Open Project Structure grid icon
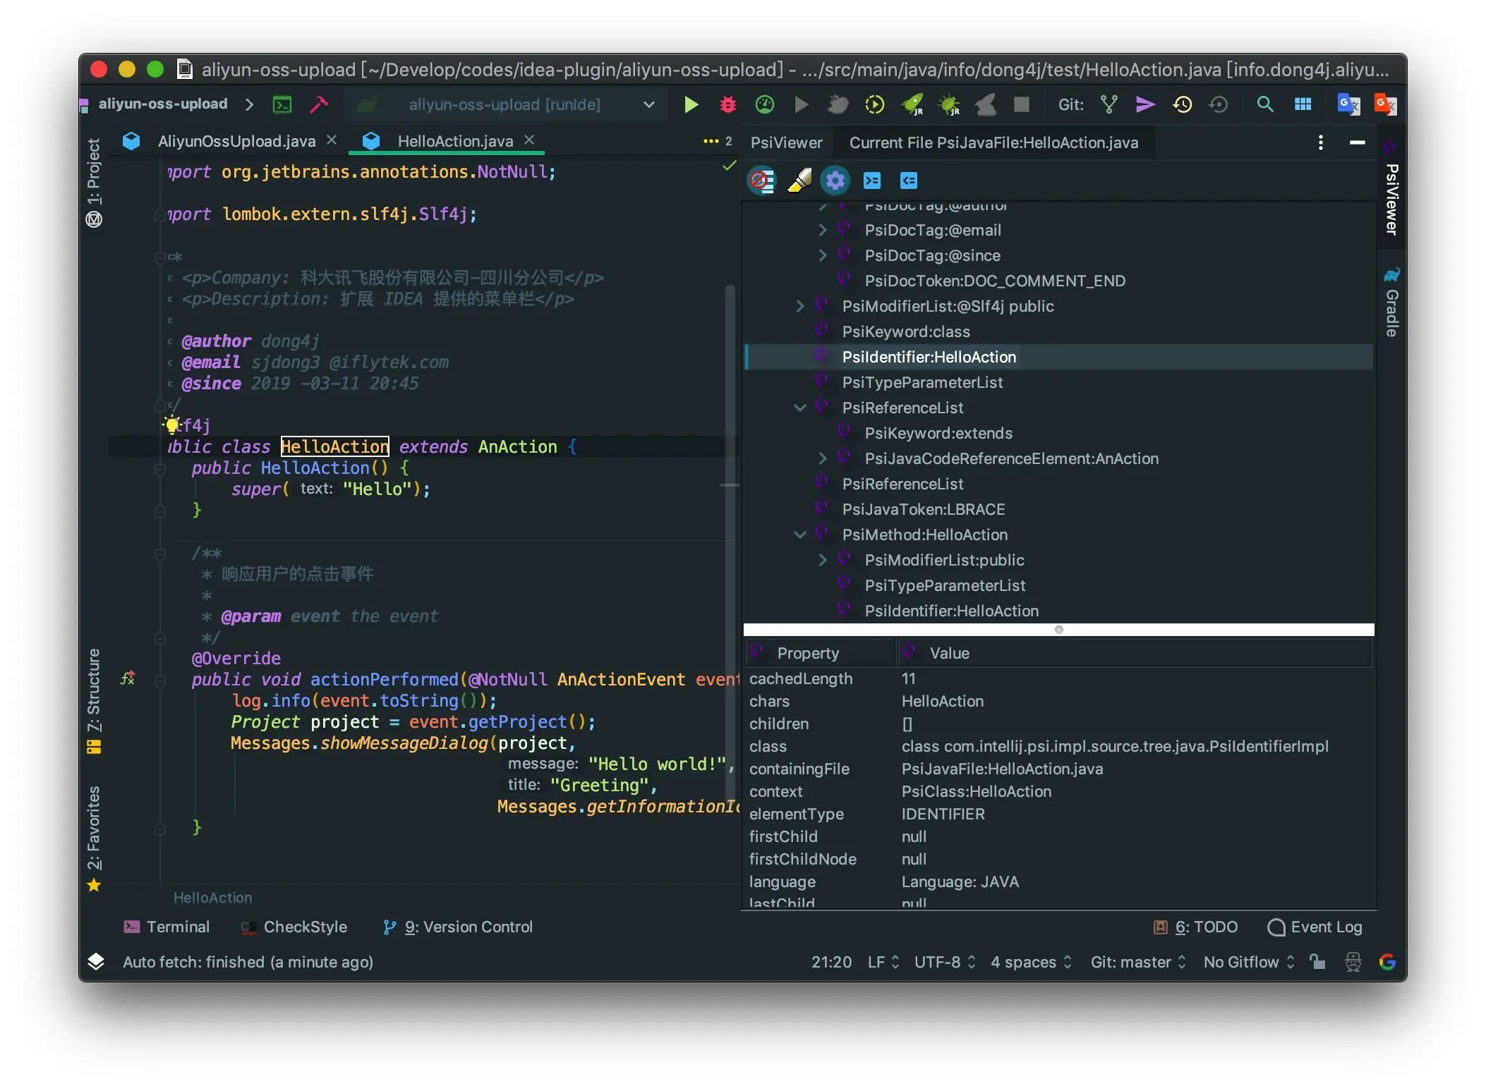Viewport: 1486px width, 1086px height. (1303, 105)
